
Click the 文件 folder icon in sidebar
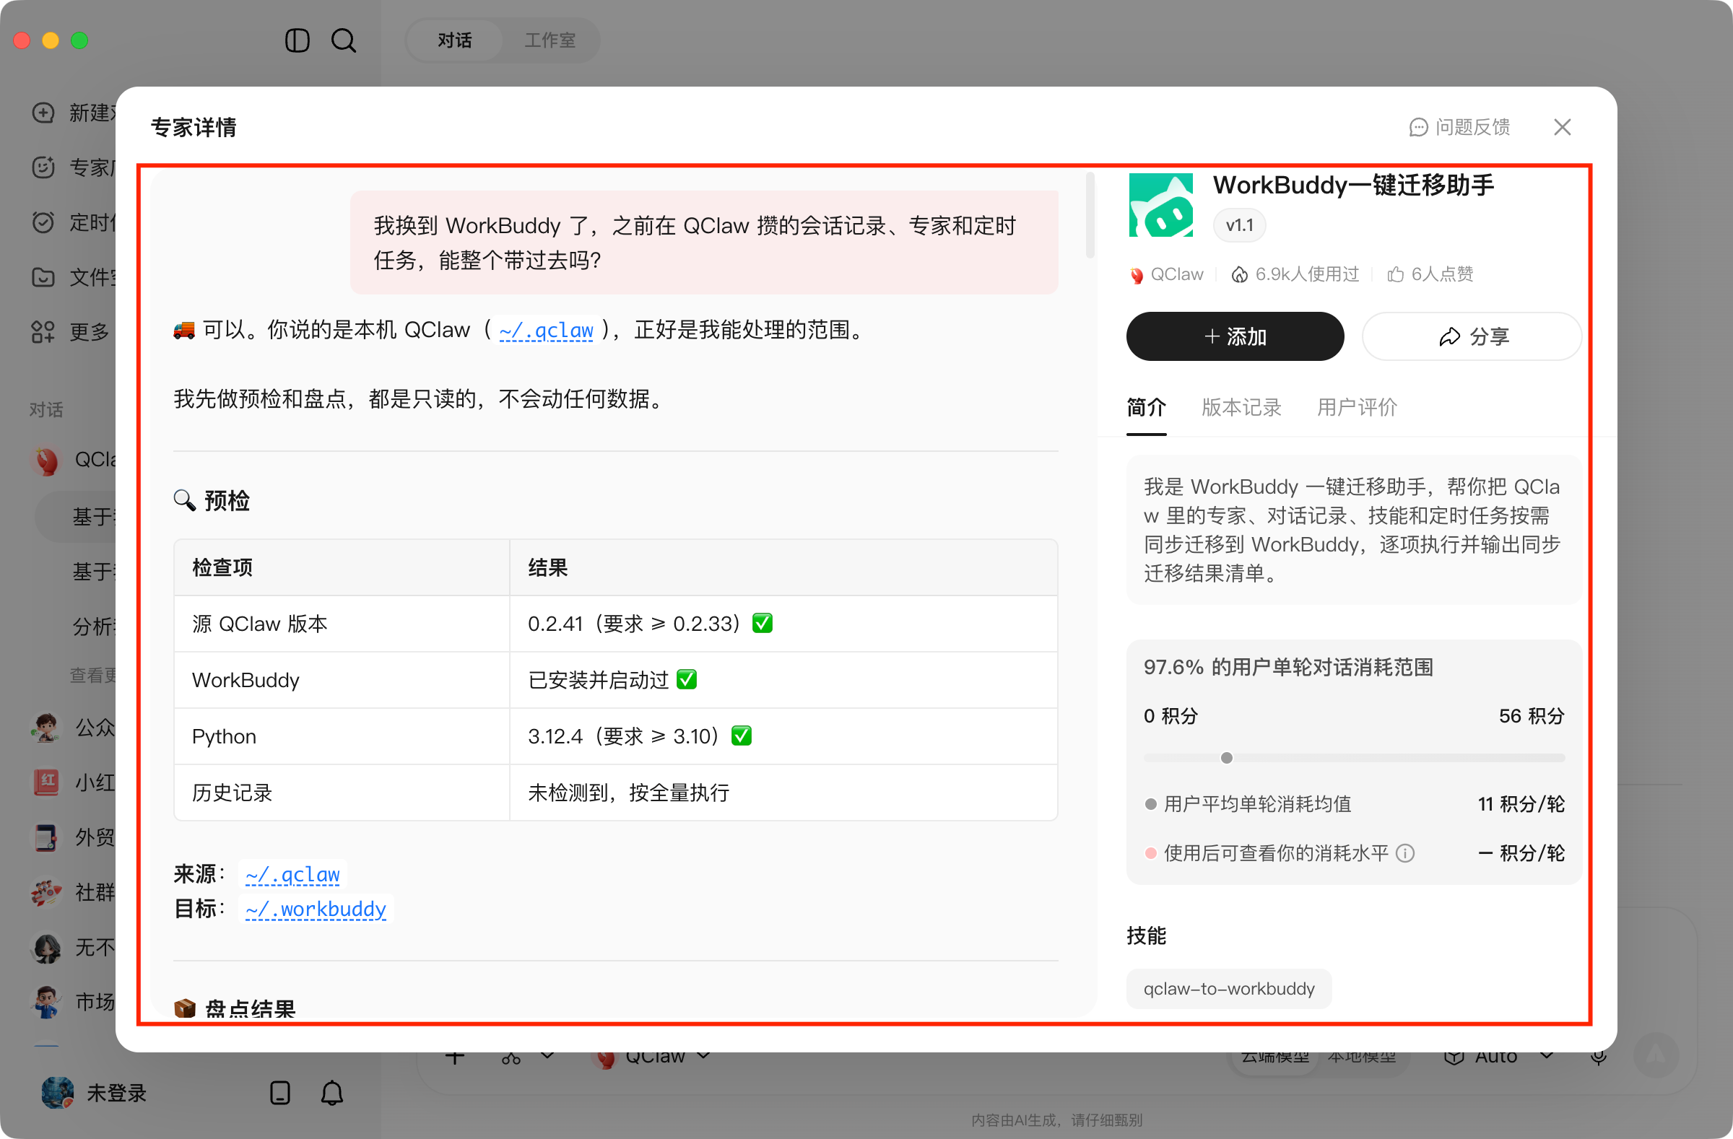43,277
